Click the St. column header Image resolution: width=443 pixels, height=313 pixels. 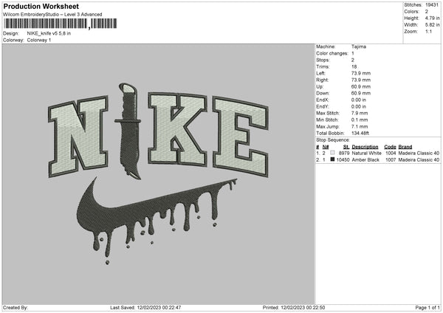346,147
